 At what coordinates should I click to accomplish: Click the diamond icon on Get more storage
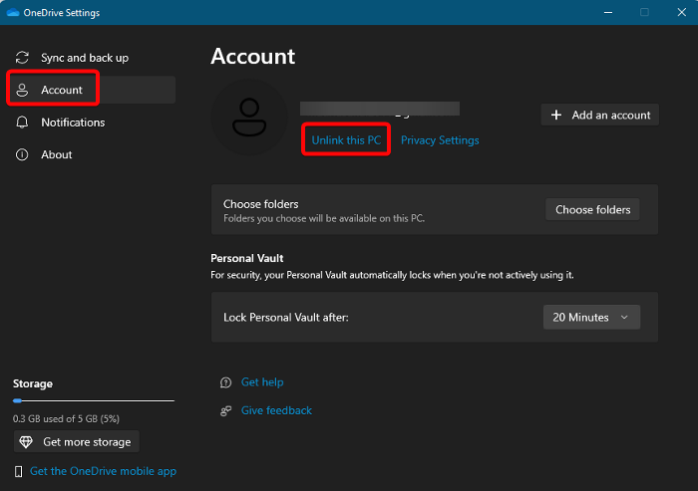click(27, 442)
